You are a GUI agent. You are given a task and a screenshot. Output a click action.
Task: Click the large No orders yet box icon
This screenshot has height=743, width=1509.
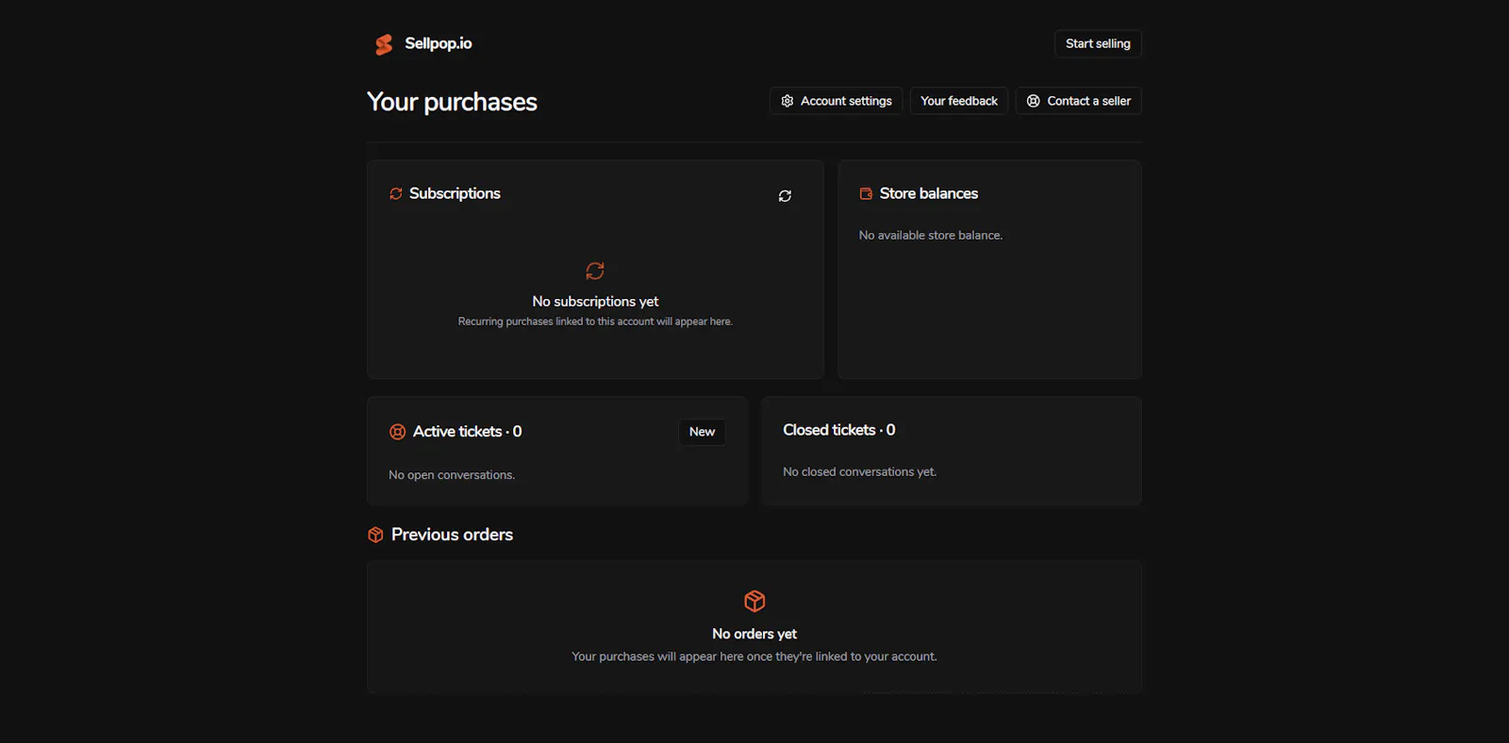[754, 601]
